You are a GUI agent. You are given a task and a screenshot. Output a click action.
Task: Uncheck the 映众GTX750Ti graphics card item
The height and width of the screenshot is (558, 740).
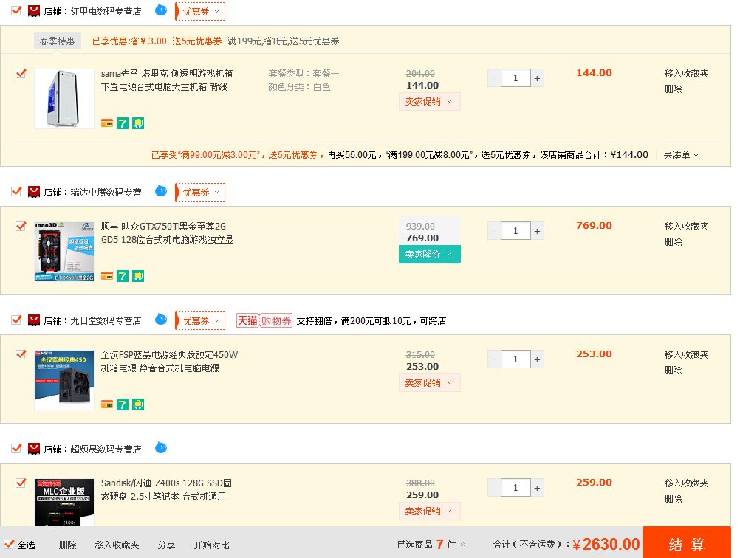click(x=21, y=227)
